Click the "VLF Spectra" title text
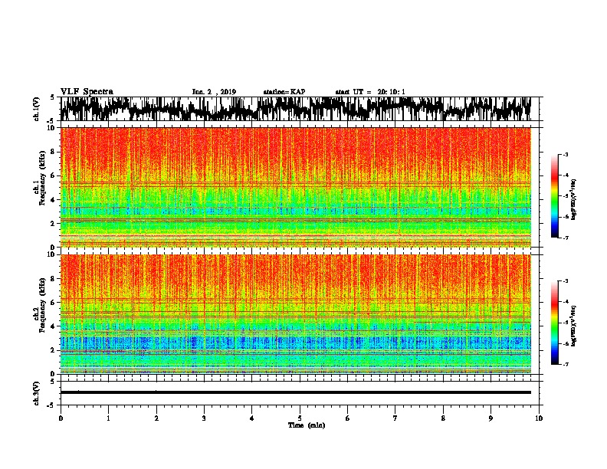 point(87,91)
